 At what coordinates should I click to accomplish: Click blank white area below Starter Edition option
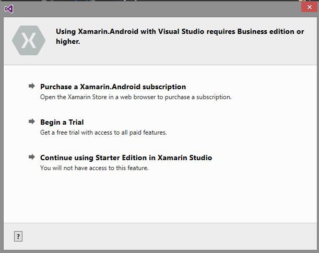click(x=157, y=198)
